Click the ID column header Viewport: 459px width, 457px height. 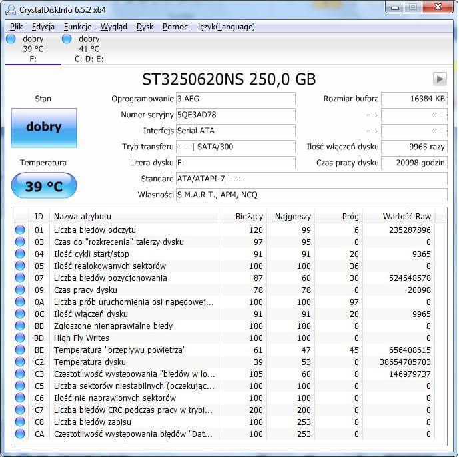tap(39, 217)
